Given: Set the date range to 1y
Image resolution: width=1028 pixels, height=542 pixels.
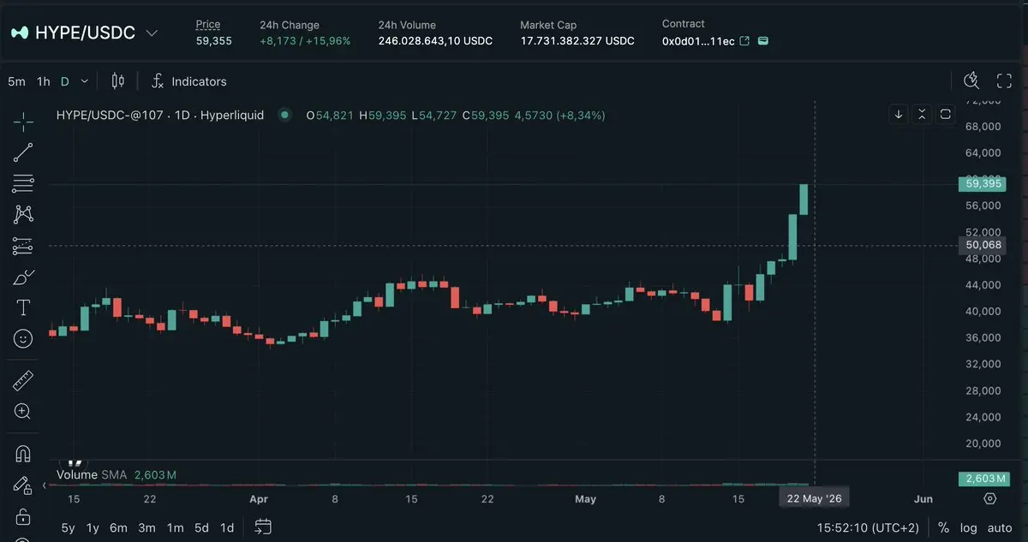Looking at the screenshot, I should 93,527.
